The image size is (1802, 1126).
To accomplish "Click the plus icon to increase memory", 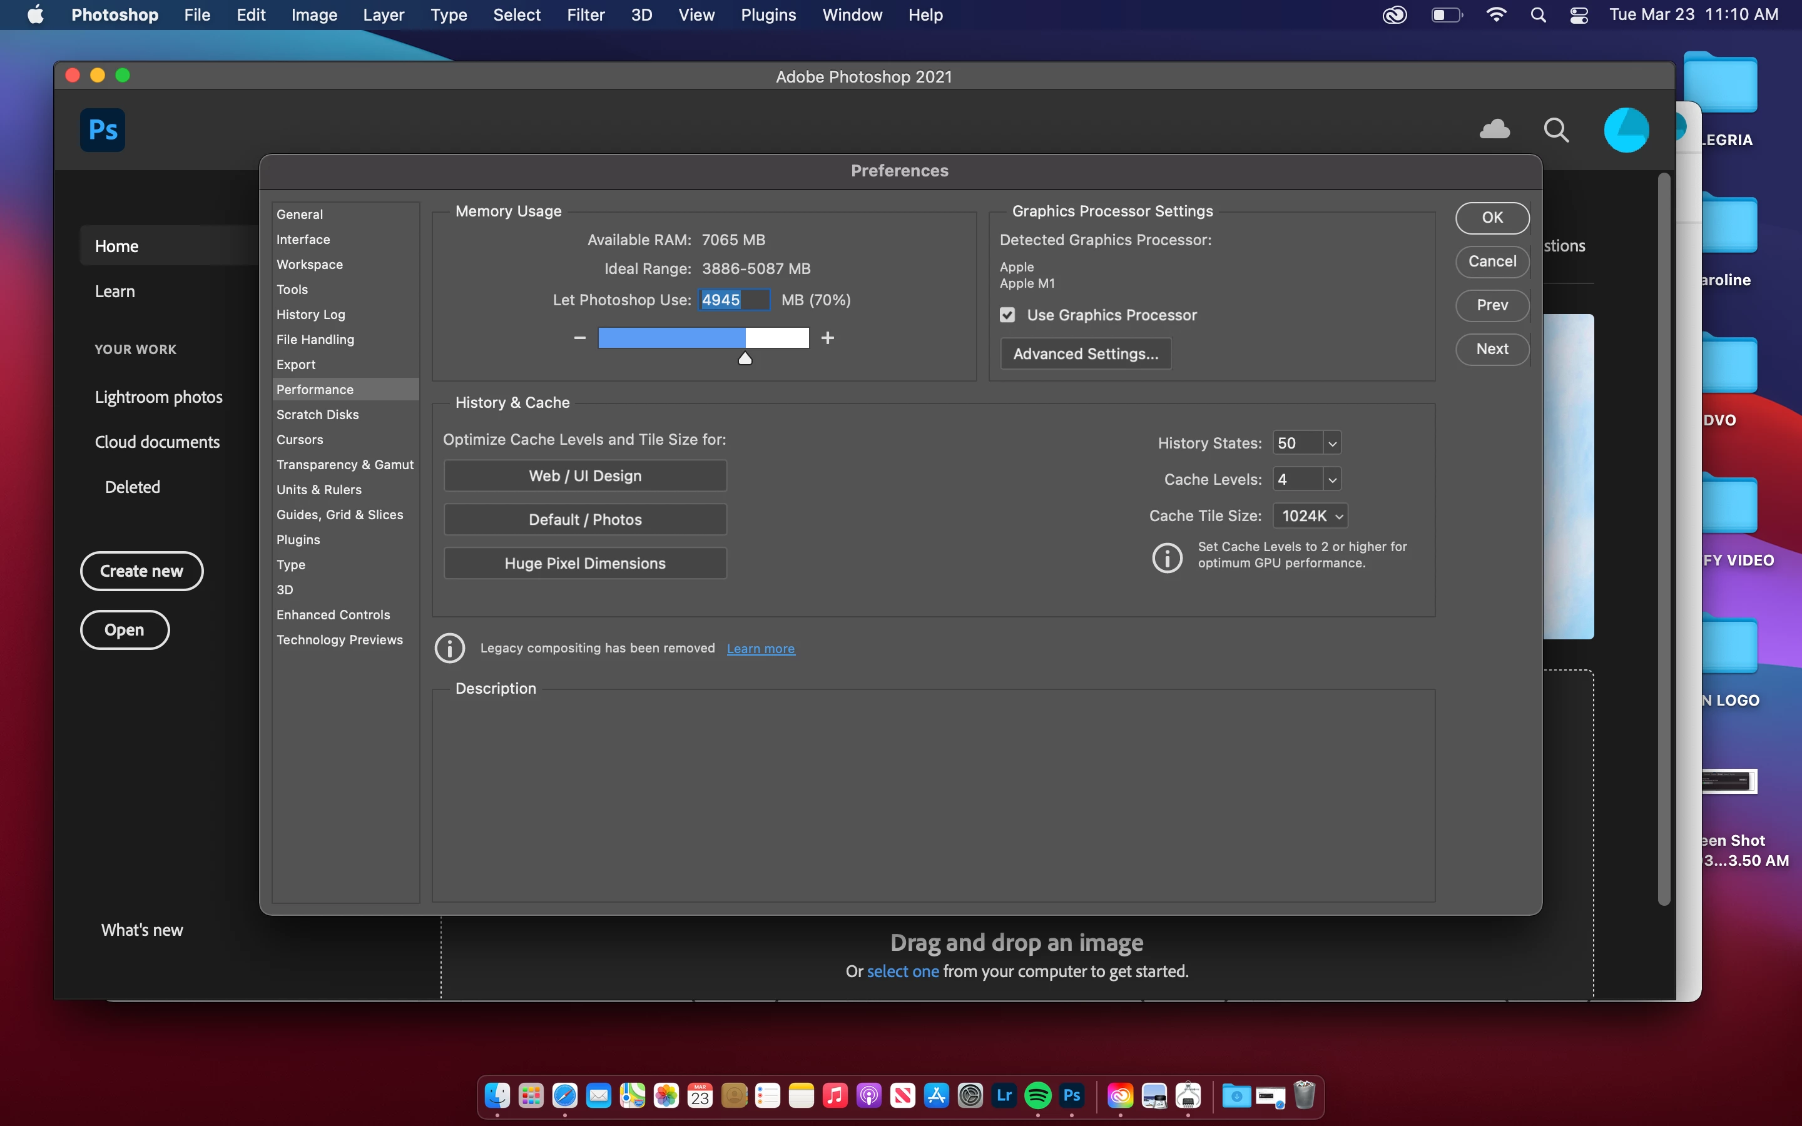I will tap(827, 338).
